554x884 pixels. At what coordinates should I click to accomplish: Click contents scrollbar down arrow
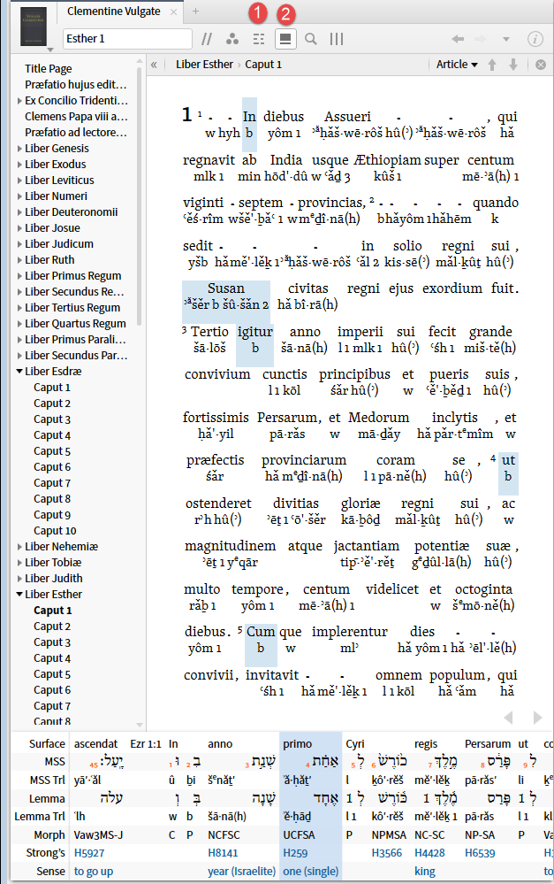140,725
